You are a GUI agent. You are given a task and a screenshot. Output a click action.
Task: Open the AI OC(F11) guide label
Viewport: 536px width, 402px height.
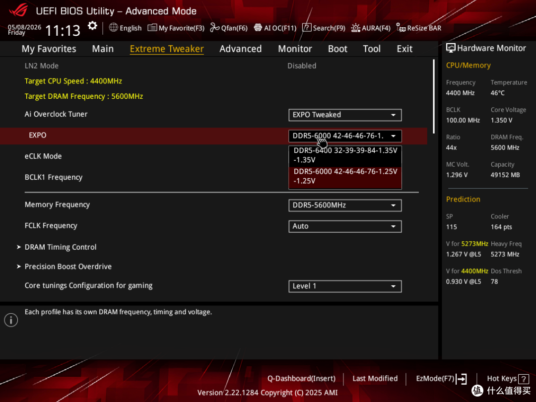(280, 28)
